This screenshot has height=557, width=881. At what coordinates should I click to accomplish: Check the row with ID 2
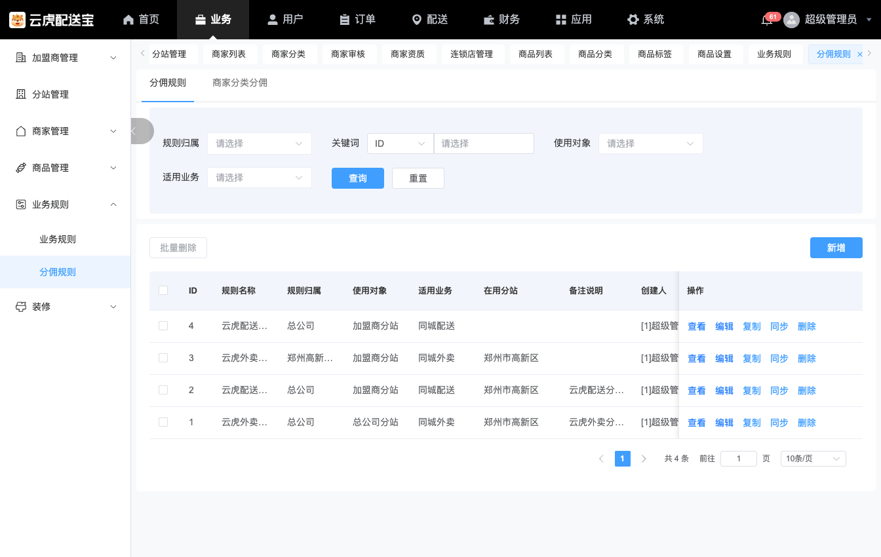click(x=163, y=390)
